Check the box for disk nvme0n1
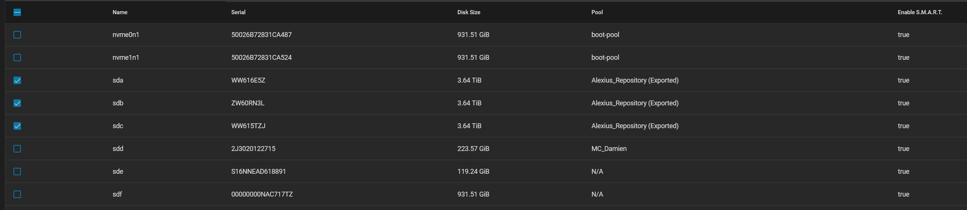Image resolution: width=967 pixels, height=210 pixels. pyautogui.click(x=17, y=35)
